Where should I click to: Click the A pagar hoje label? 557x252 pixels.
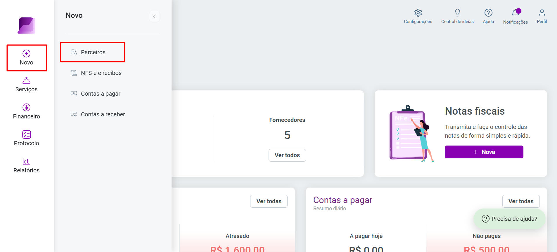[366, 236]
